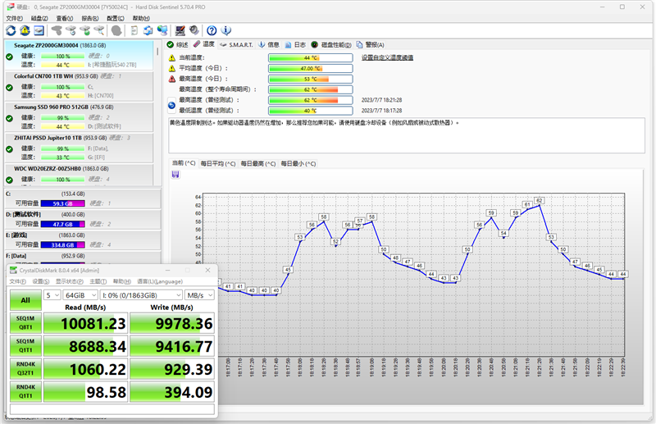Click the disk window toolbar icon beside alert
This screenshot has width=656, height=424.
click(39, 30)
